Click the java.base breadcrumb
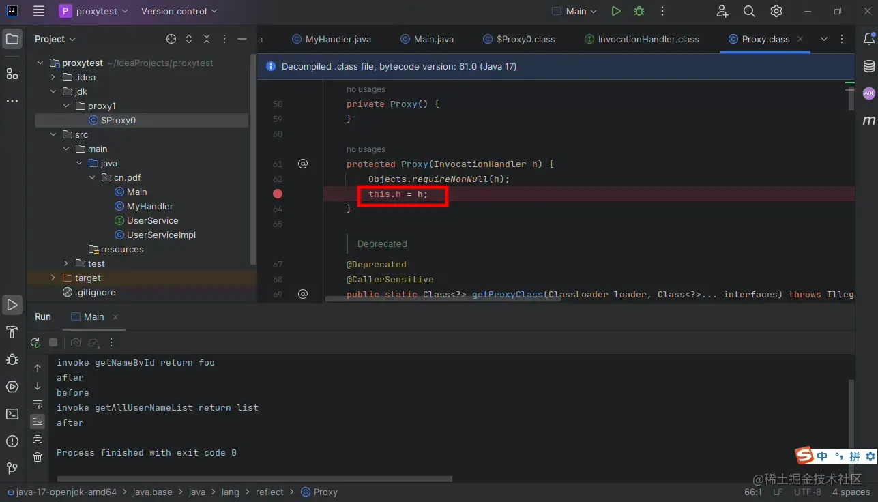Screen dimensions: 878x502 [x=152, y=492]
